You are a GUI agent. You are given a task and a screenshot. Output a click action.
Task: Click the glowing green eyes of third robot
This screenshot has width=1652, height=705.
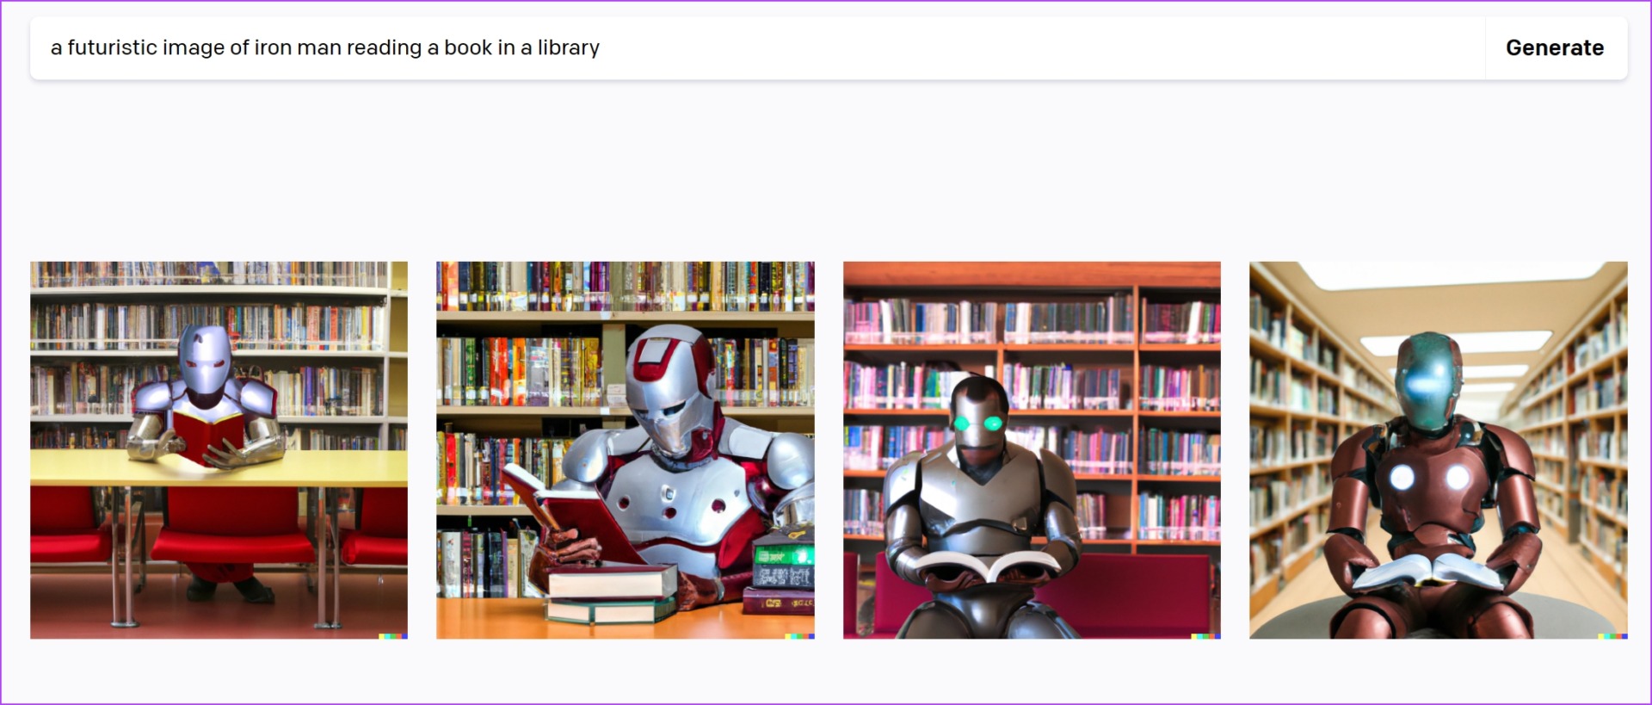click(x=976, y=423)
